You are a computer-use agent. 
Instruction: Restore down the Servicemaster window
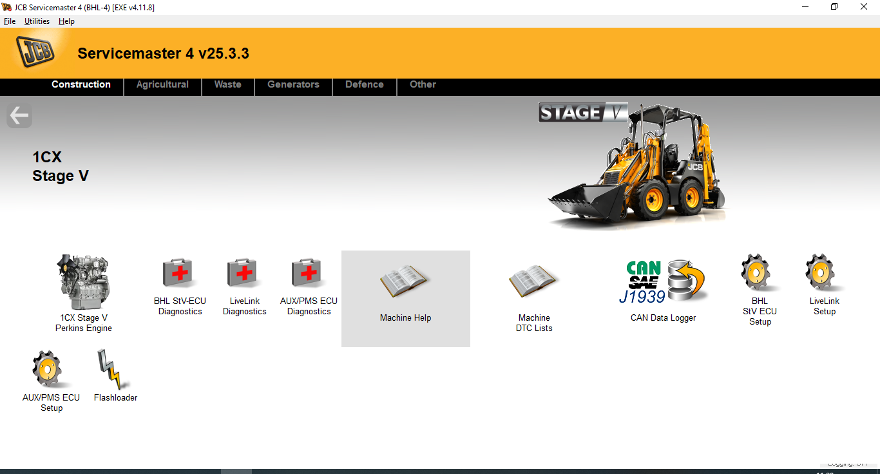point(834,7)
